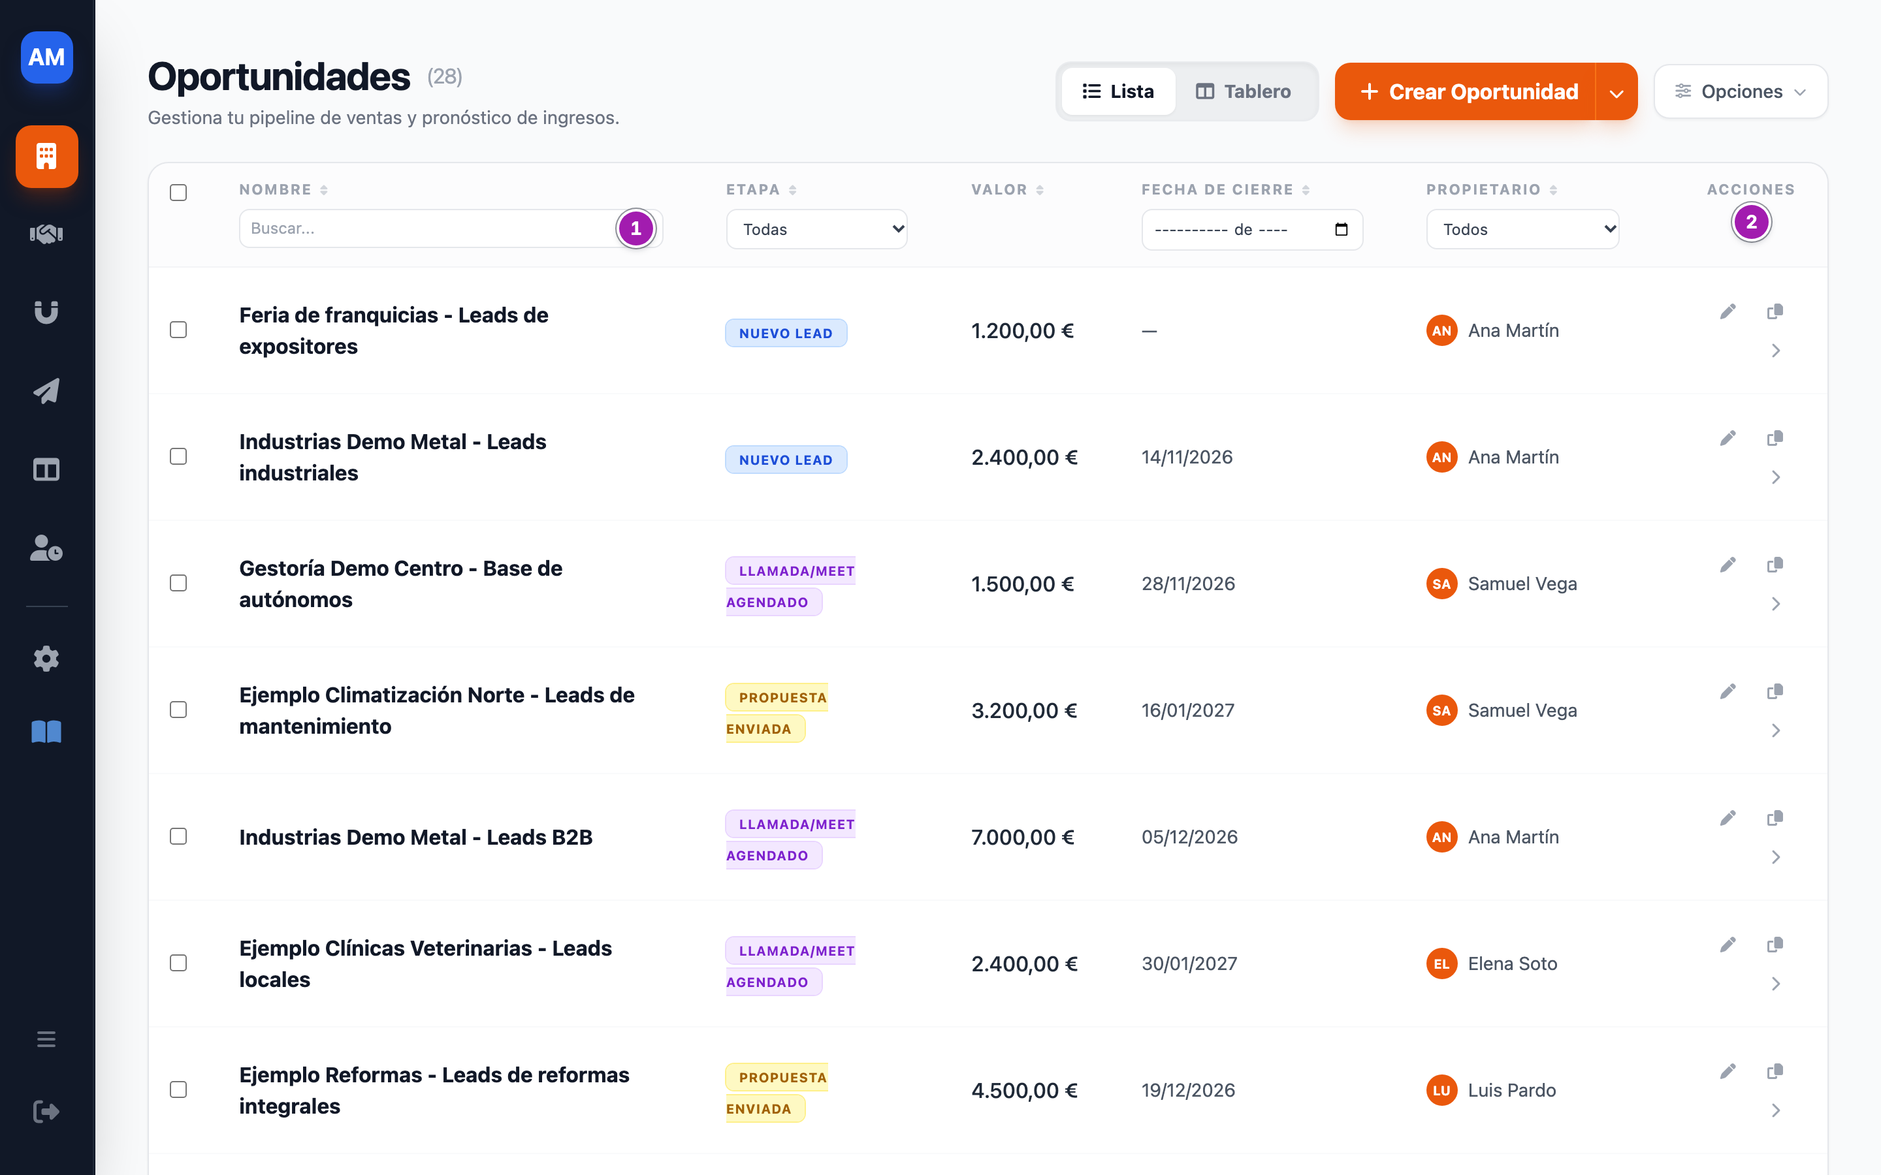This screenshot has width=1881, height=1175.
Task: Duplicate Ejemplo Clínicas Veterinarias opportunity
Action: point(1775,945)
